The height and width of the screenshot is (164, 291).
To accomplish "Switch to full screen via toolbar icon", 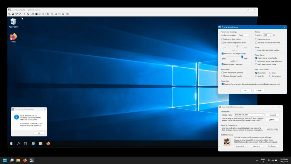I will click(68, 14).
